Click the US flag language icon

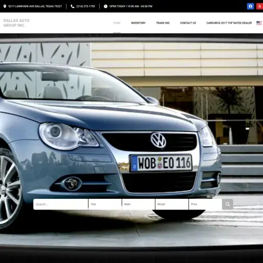coord(259,23)
